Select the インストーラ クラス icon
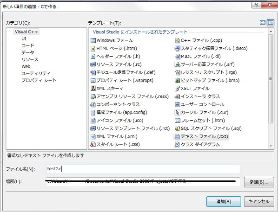 [x=177, y=96]
